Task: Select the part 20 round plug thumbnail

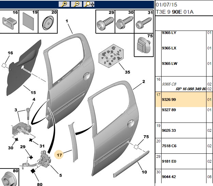Action: tap(48, 22)
